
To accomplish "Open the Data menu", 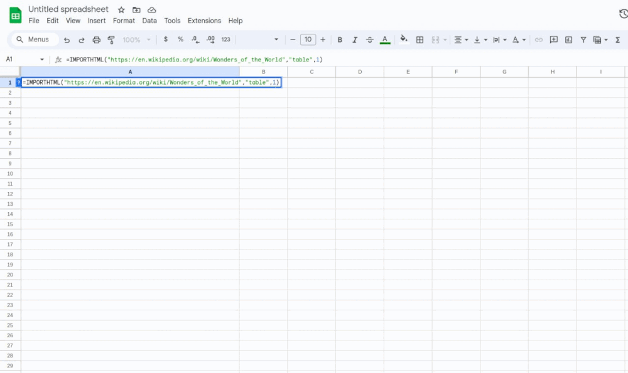I will 149,20.
